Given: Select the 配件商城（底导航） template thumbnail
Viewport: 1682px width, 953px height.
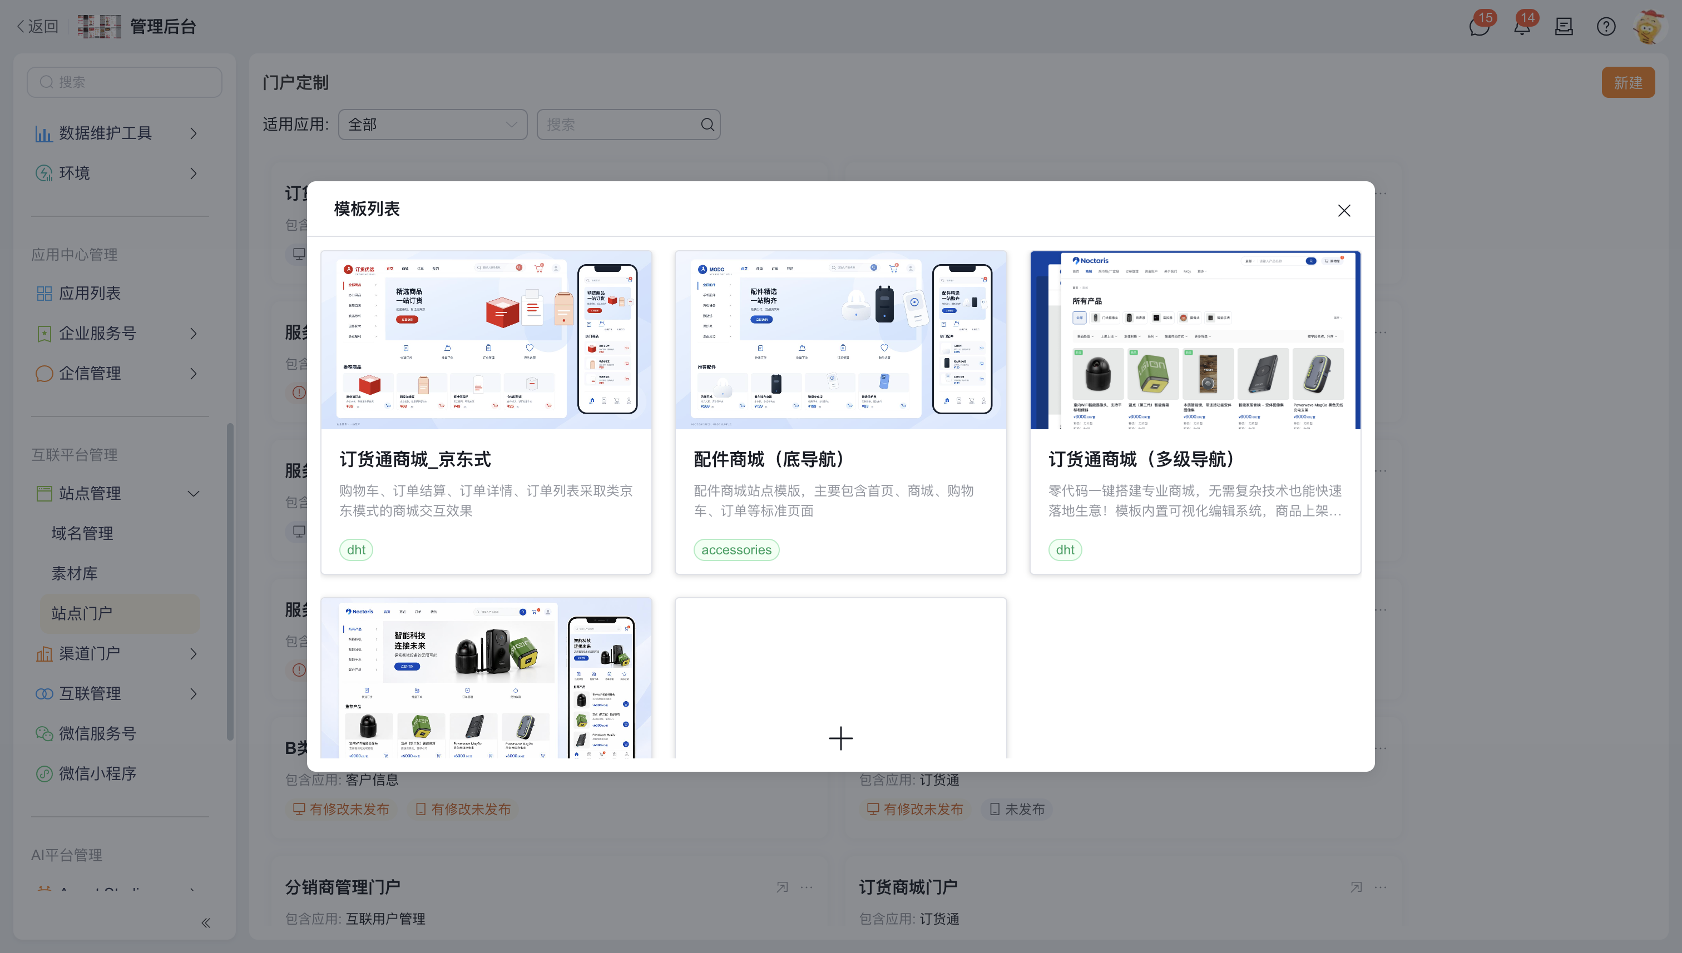Looking at the screenshot, I should pyautogui.click(x=840, y=340).
